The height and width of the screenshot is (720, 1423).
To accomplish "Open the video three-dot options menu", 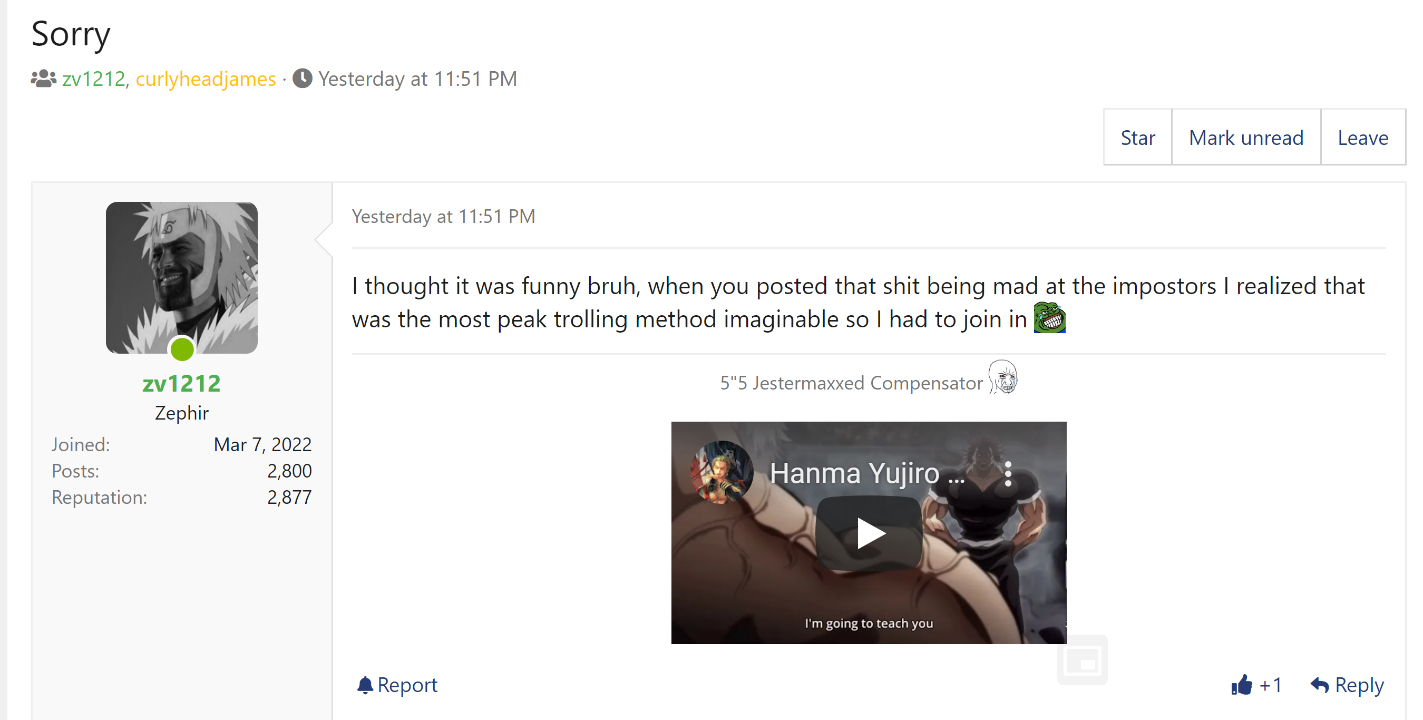I will pyautogui.click(x=1008, y=474).
